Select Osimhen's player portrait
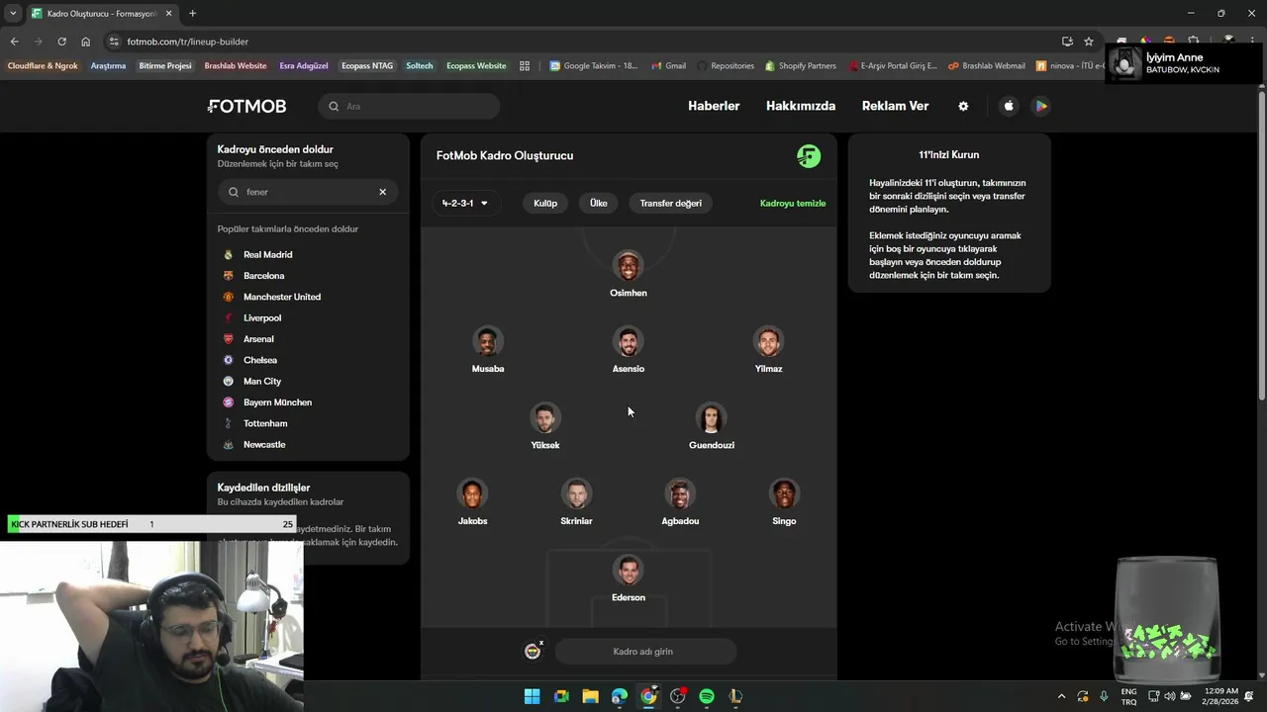Image resolution: width=1267 pixels, height=712 pixels. click(629, 266)
